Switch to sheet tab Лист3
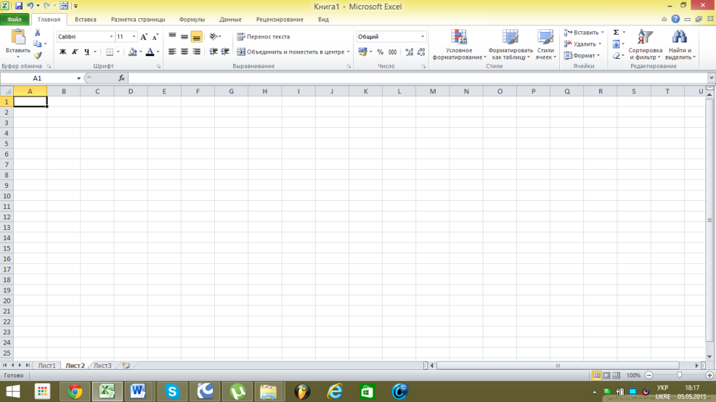 (102, 366)
